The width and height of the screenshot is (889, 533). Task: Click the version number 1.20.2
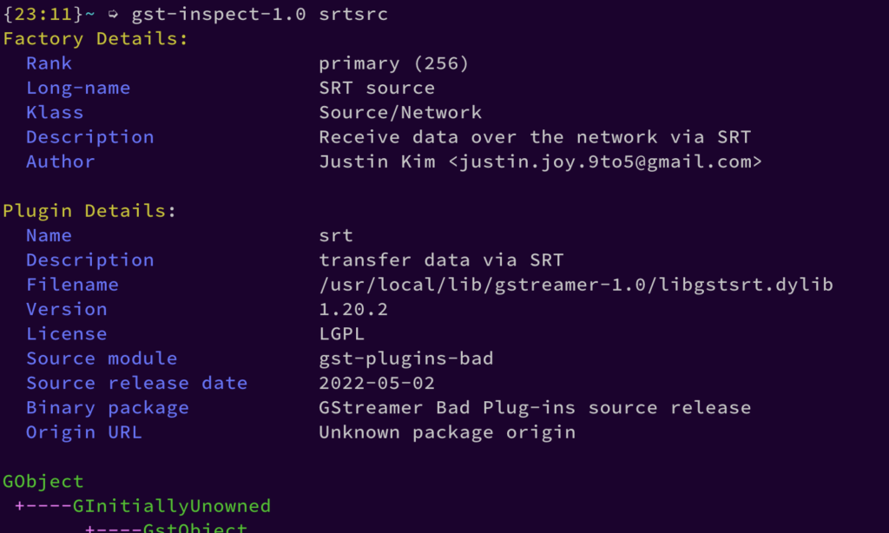pos(353,309)
